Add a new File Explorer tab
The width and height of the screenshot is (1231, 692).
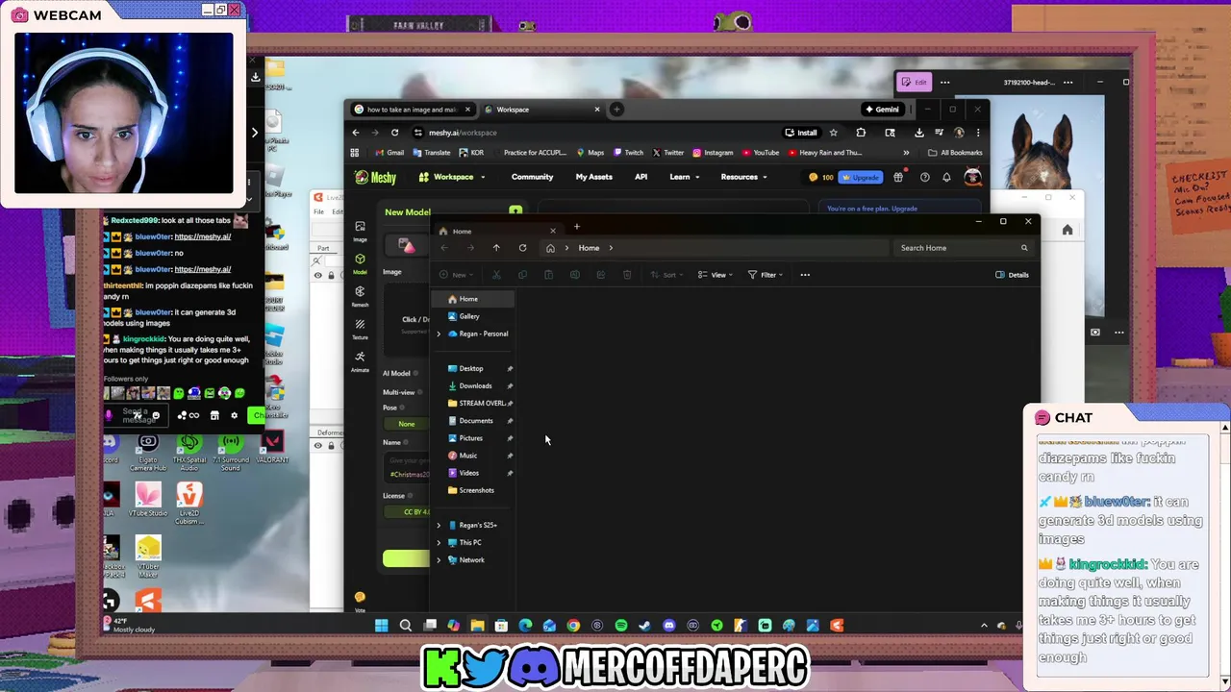tap(576, 227)
